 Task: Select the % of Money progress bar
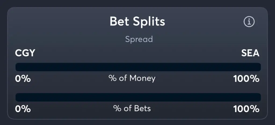click(138, 67)
